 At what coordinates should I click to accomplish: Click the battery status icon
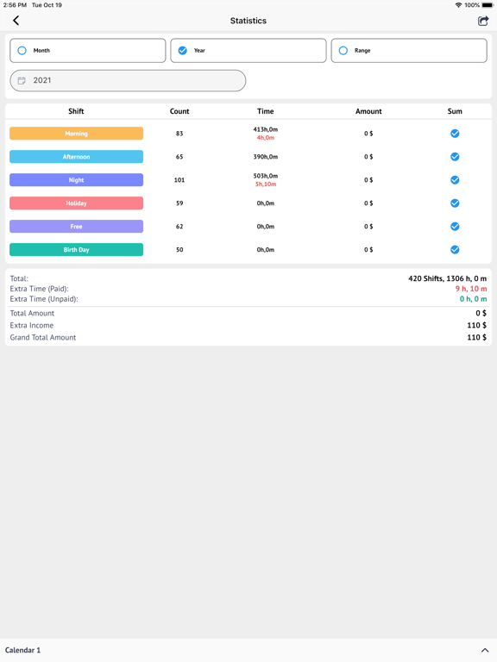[x=488, y=5]
